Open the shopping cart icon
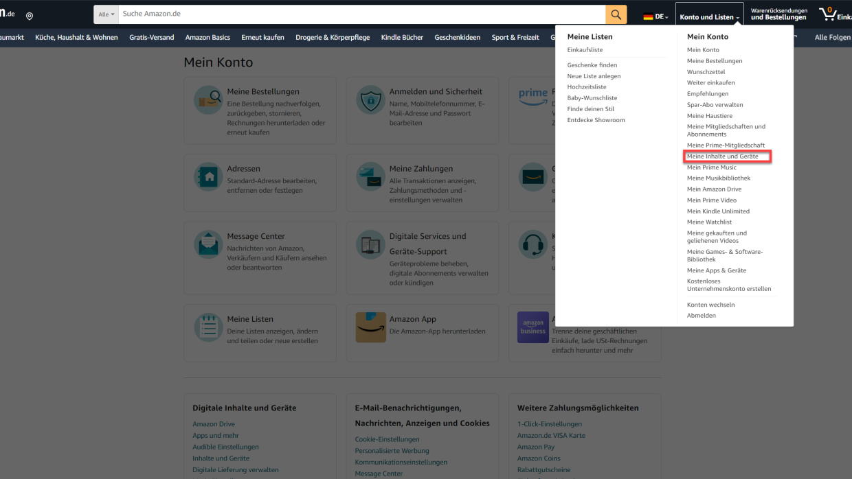852x479 pixels. click(x=827, y=14)
